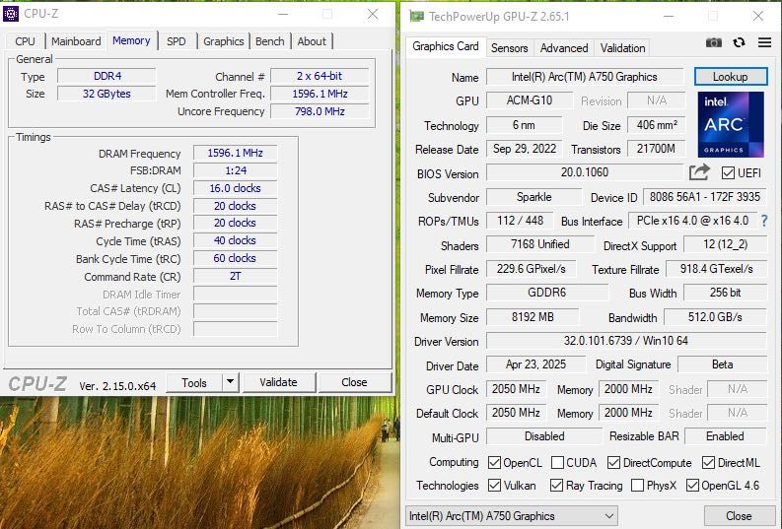Viewport: 782px width, 529px height.
Task: Switch to the Mainboard tab
Action: tap(76, 41)
